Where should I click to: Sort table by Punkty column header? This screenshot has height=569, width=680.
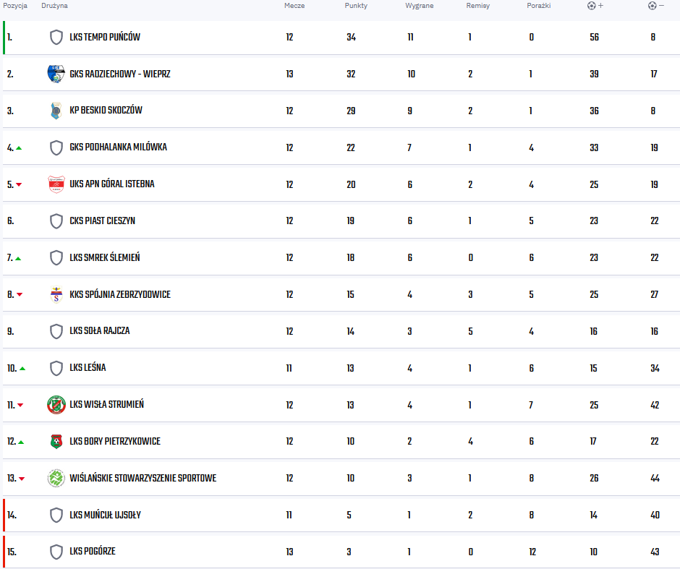pyautogui.click(x=356, y=6)
